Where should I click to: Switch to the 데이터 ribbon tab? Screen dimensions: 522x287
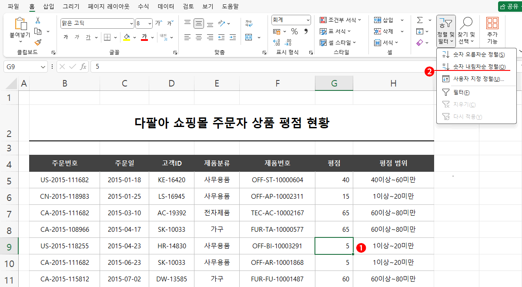(166, 7)
